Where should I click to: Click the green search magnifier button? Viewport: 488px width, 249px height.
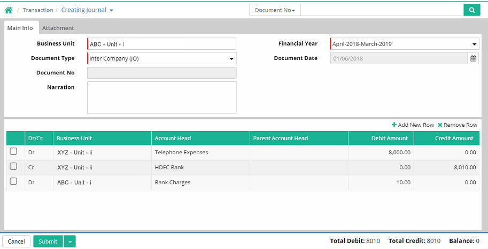click(x=471, y=10)
